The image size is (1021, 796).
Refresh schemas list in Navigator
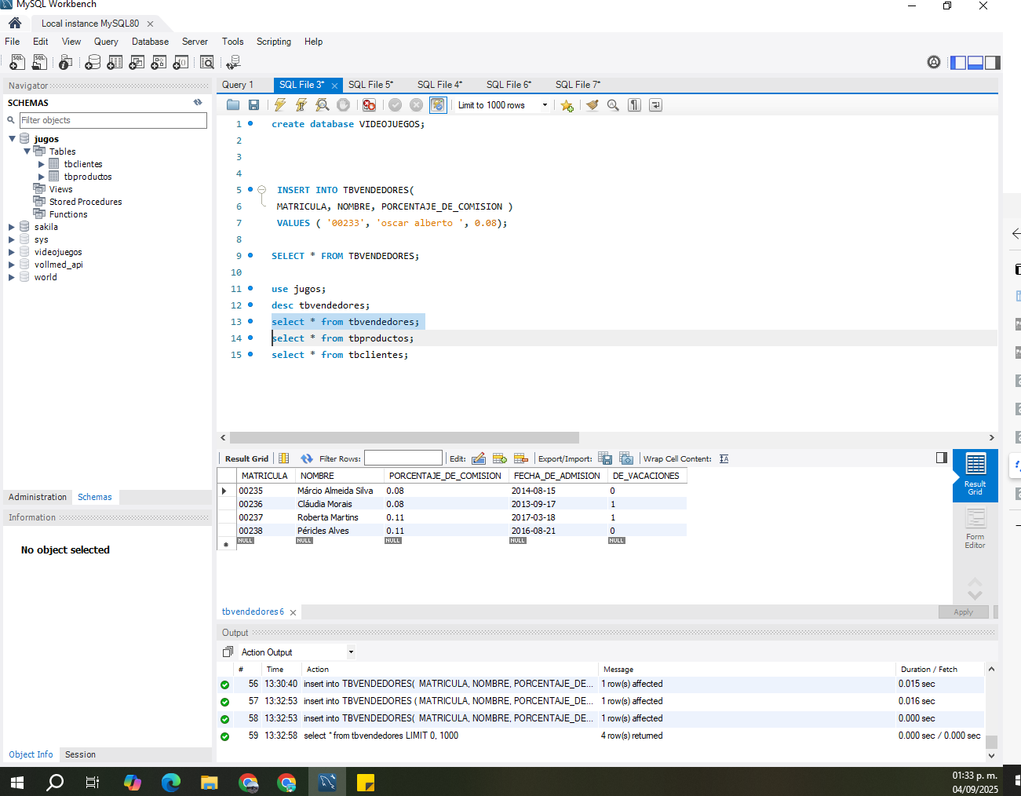tap(198, 102)
